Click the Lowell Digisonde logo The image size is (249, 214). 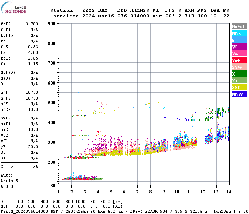pyautogui.click(x=14, y=8)
